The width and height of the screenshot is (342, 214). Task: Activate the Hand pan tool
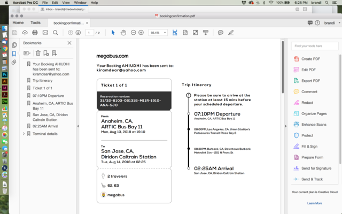pos(123,33)
